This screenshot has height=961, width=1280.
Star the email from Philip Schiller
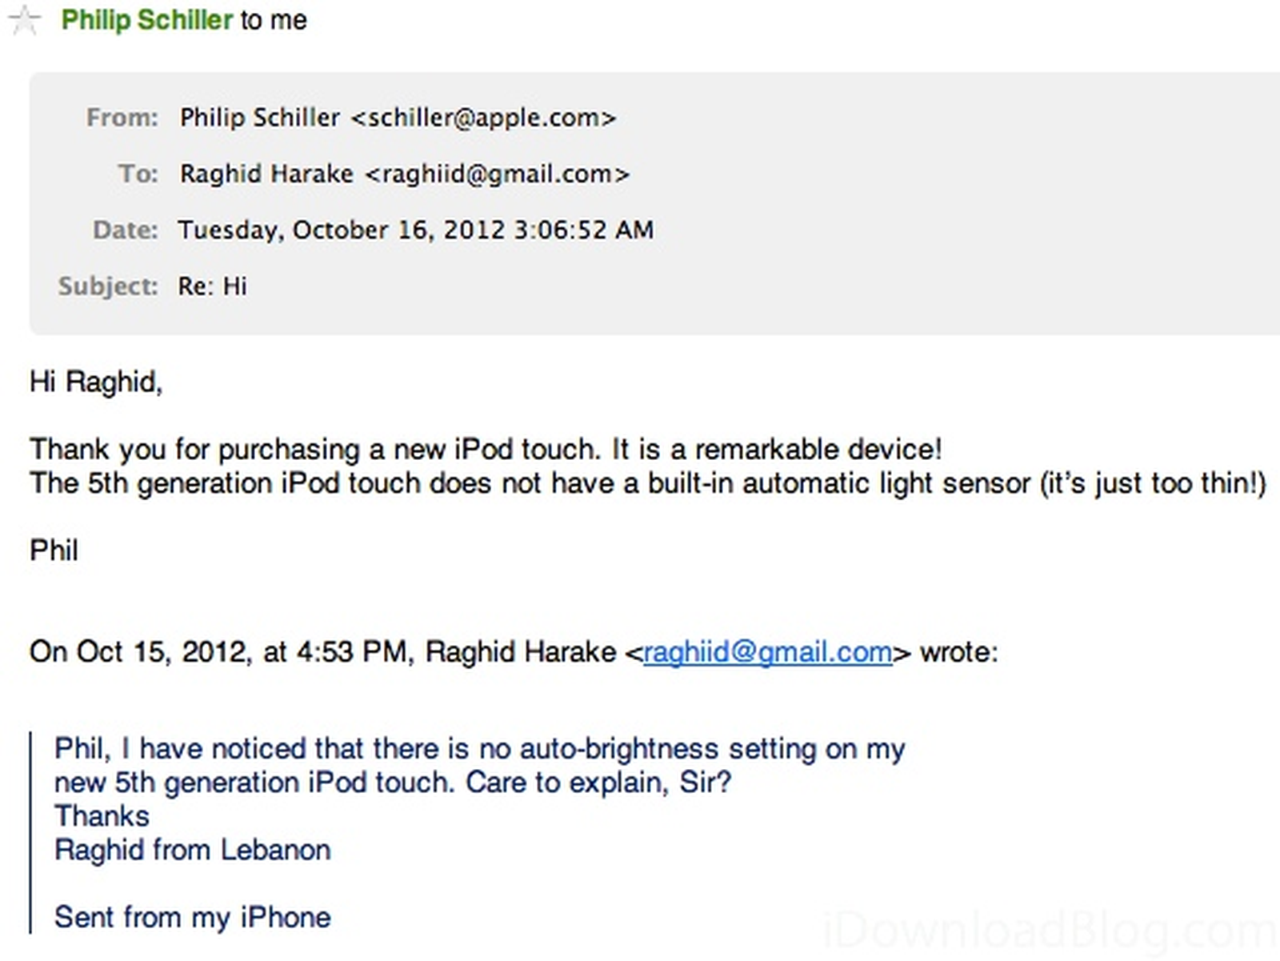coord(24,20)
